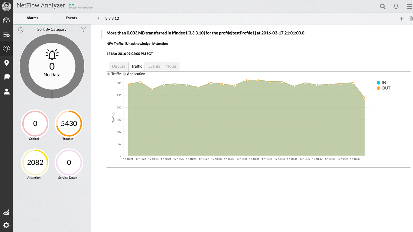This screenshot has width=413, height=232.
Task: Switch to the Alarms tab
Action: pos(32,18)
